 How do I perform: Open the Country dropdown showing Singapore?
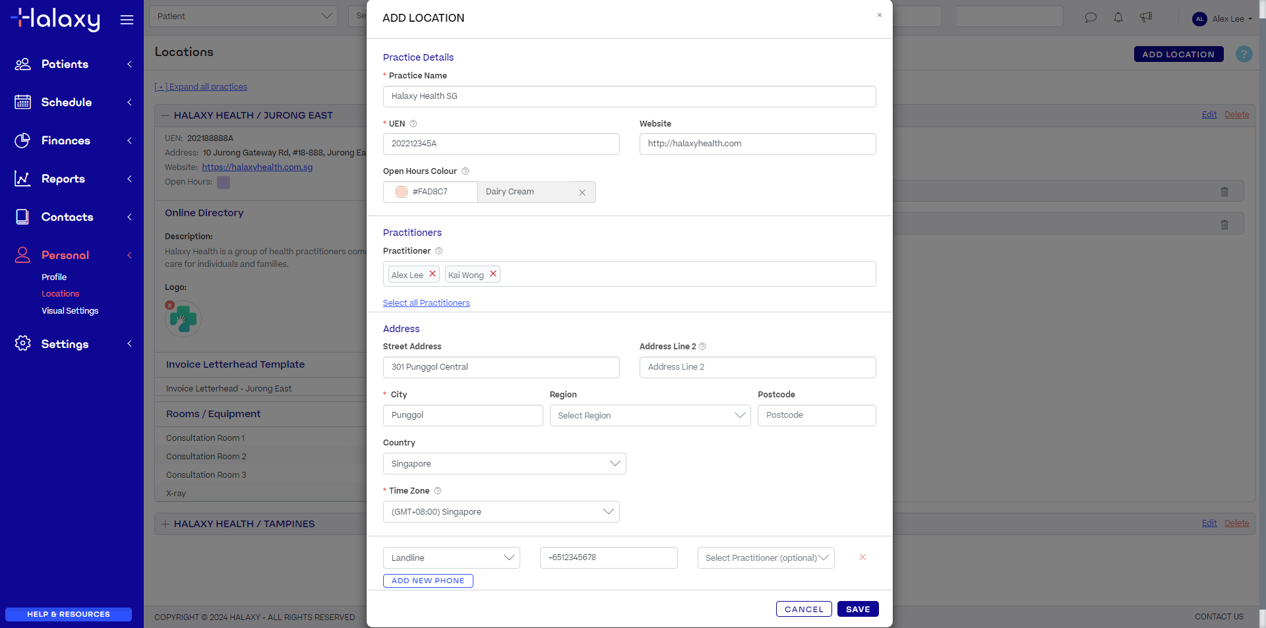[504, 464]
